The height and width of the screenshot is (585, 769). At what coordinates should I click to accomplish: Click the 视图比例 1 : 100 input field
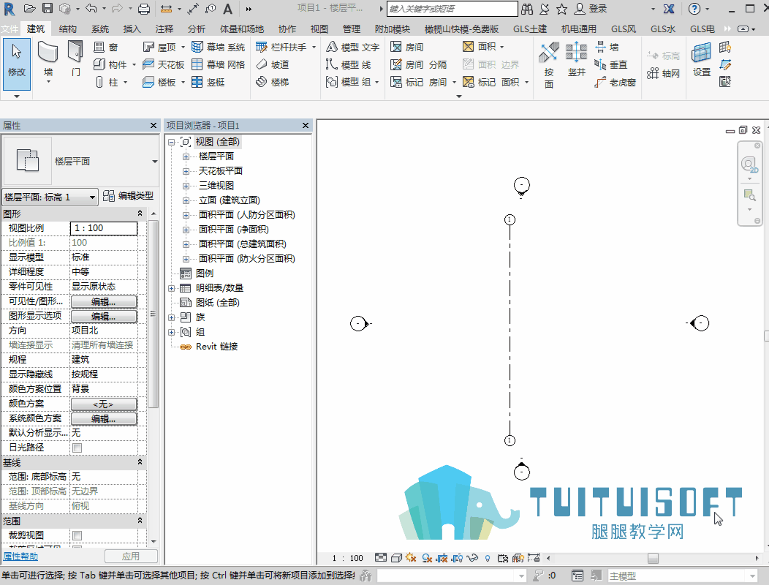[104, 228]
